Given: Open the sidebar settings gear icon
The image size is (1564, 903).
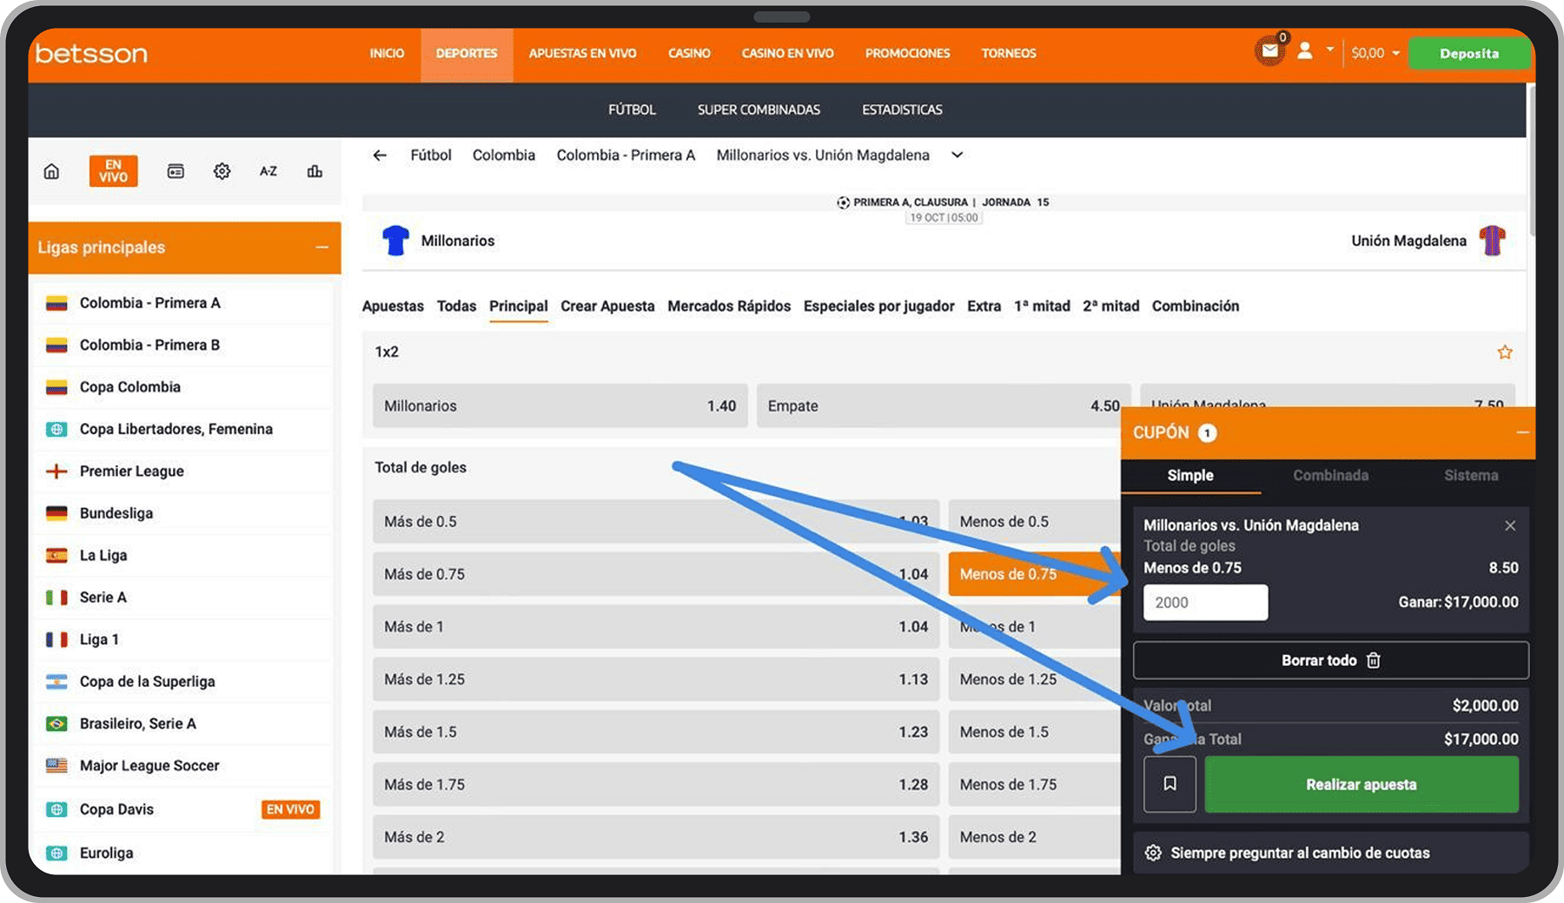Looking at the screenshot, I should coord(222,171).
